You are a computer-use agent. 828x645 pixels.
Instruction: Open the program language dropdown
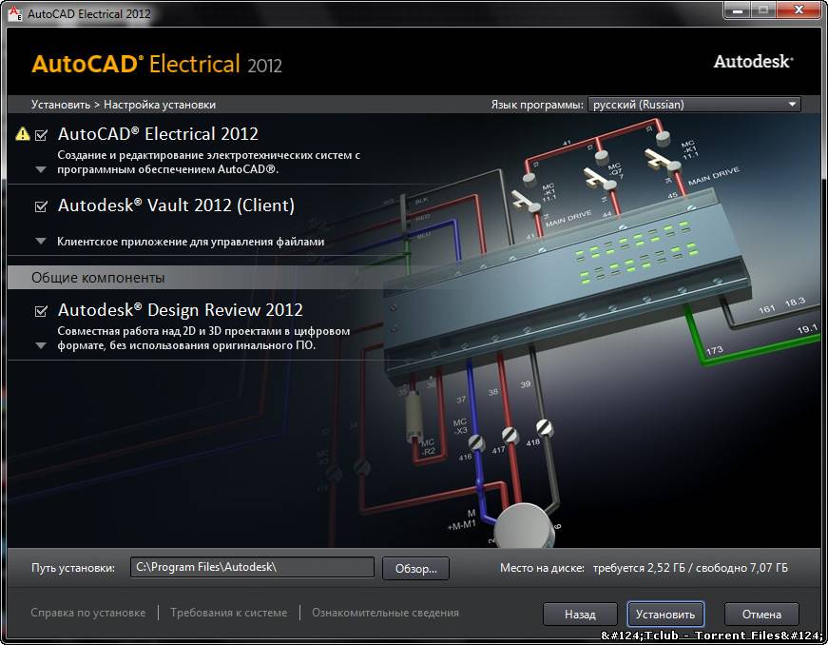[694, 105]
